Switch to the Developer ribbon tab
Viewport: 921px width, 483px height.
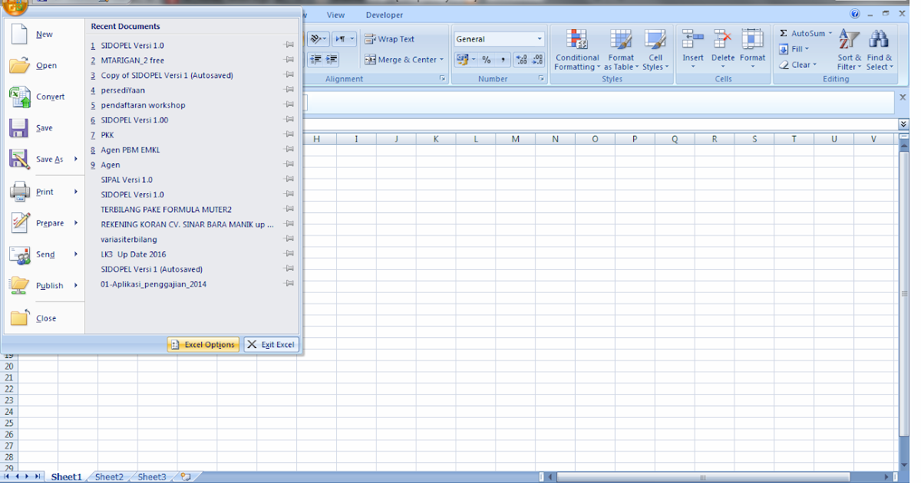coord(384,15)
